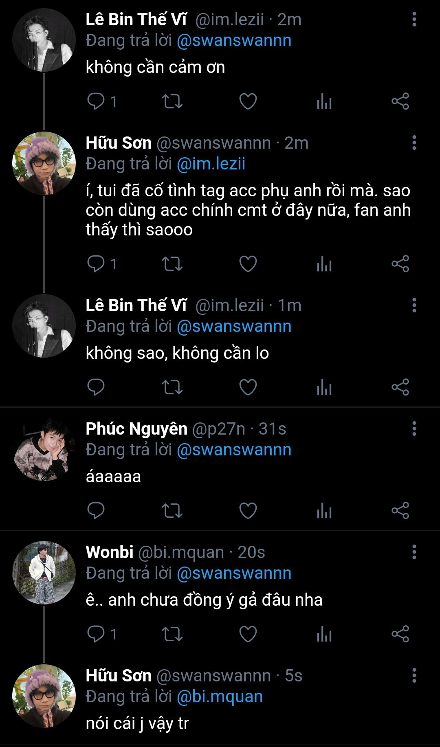The height and width of the screenshot is (747, 440).
Task: Open Phúc Nguyên's profile picture
Action: point(44,449)
